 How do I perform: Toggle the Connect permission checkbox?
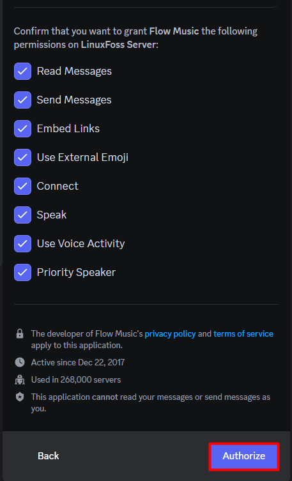point(22,186)
